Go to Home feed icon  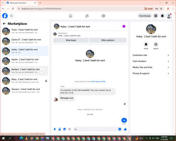pyautogui.click(x=70, y=16)
